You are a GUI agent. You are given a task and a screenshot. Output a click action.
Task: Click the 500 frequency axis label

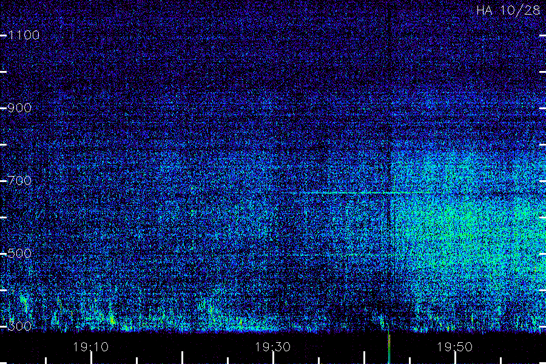point(19,254)
